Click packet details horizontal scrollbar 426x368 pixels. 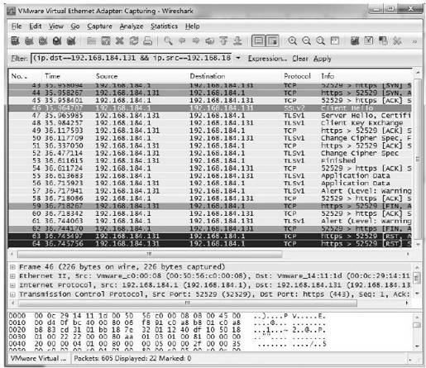tap(188, 303)
